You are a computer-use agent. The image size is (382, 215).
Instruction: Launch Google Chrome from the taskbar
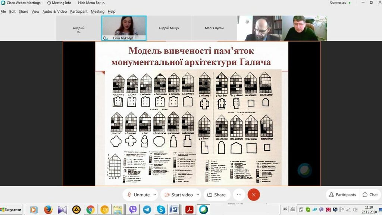[91, 210]
